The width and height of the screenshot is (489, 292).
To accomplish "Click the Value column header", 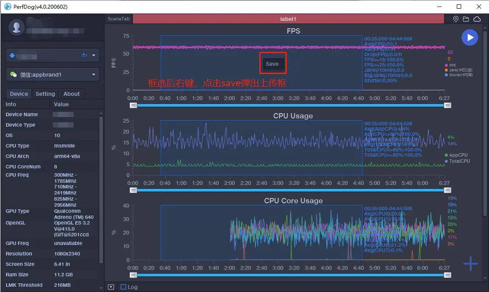I will [x=77, y=104].
